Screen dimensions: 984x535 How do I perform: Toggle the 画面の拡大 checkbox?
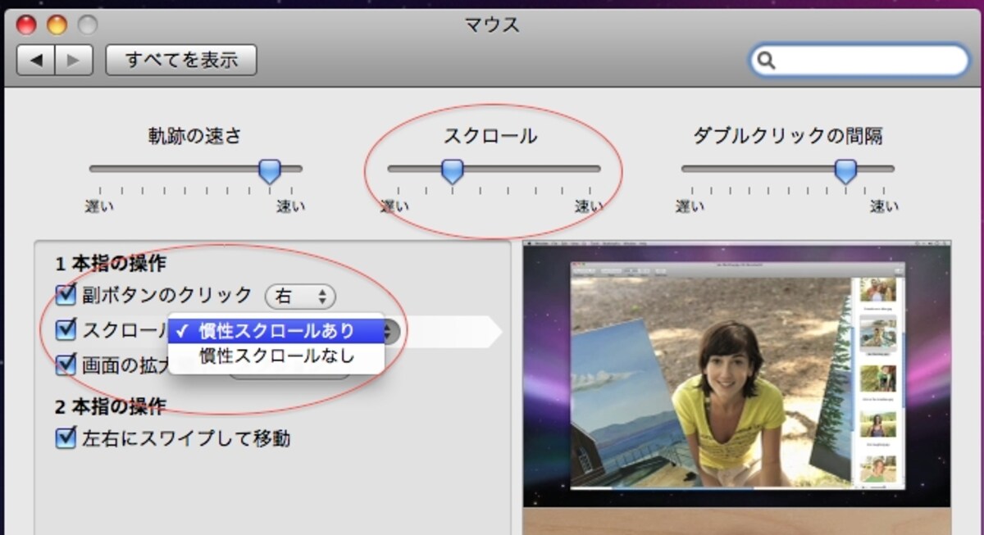click(x=66, y=364)
